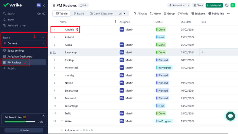The width and height of the screenshot is (238, 134).
Task: Click the Share button
Action: (198, 5)
